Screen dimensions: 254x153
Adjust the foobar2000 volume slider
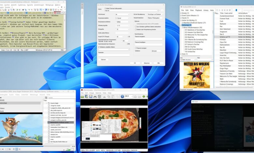click(236, 10)
